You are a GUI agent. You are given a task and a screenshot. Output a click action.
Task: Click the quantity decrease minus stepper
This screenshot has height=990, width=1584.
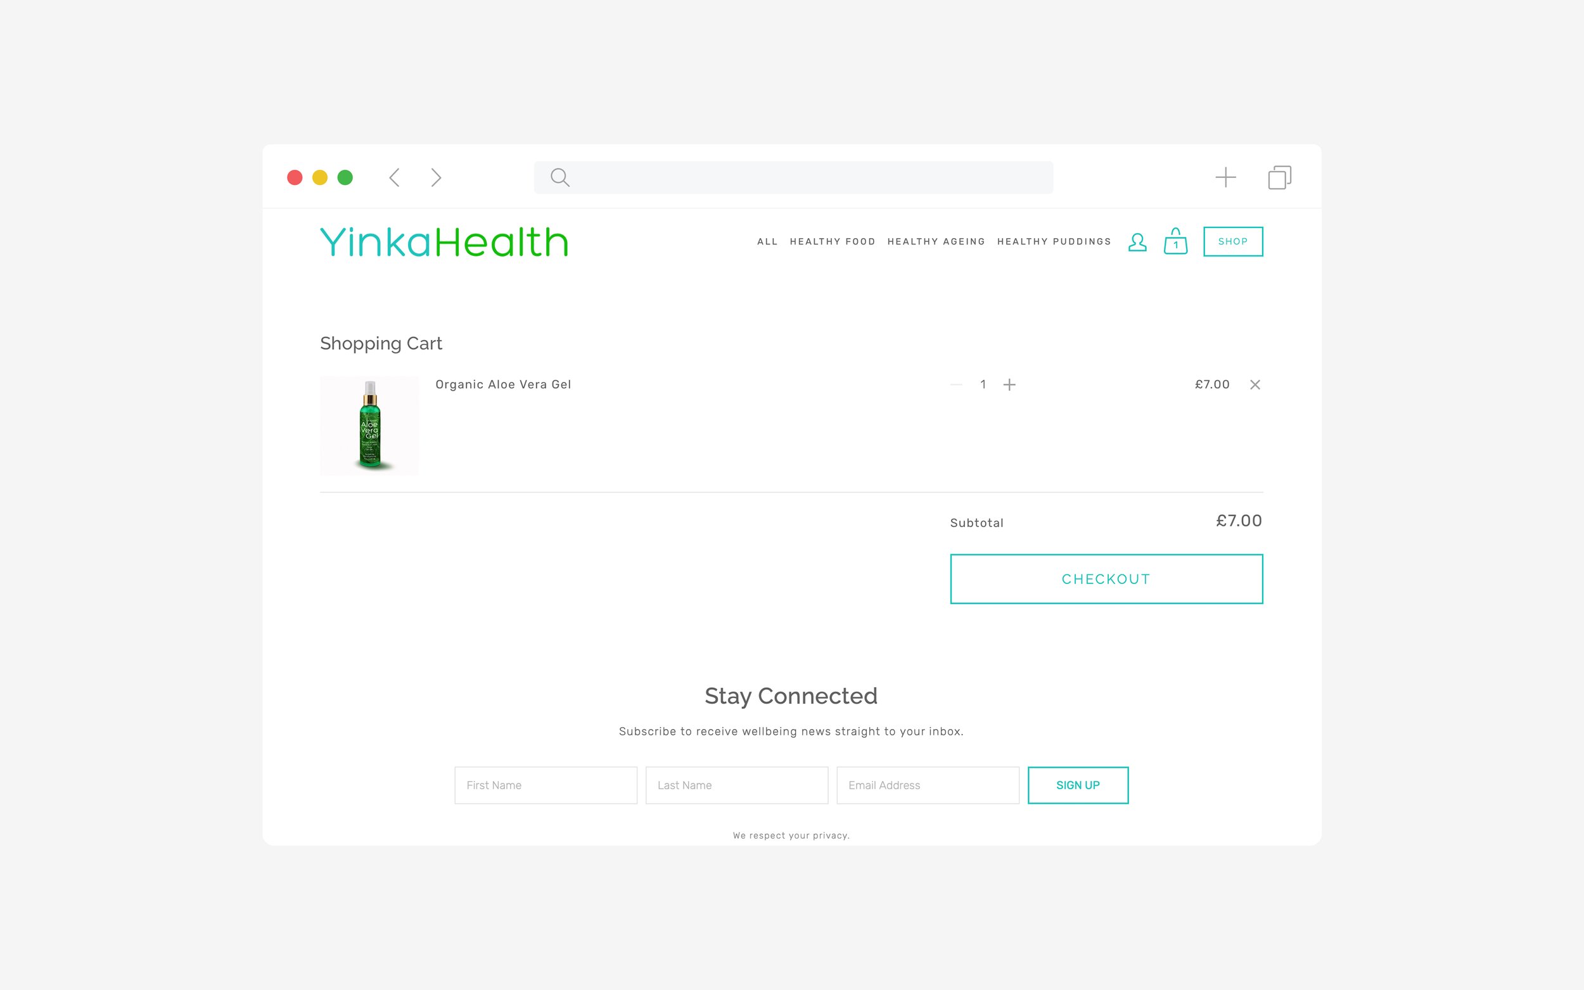coord(955,384)
